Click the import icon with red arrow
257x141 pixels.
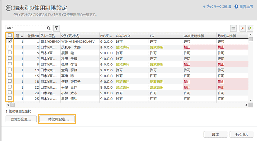[x=242, y=28]
